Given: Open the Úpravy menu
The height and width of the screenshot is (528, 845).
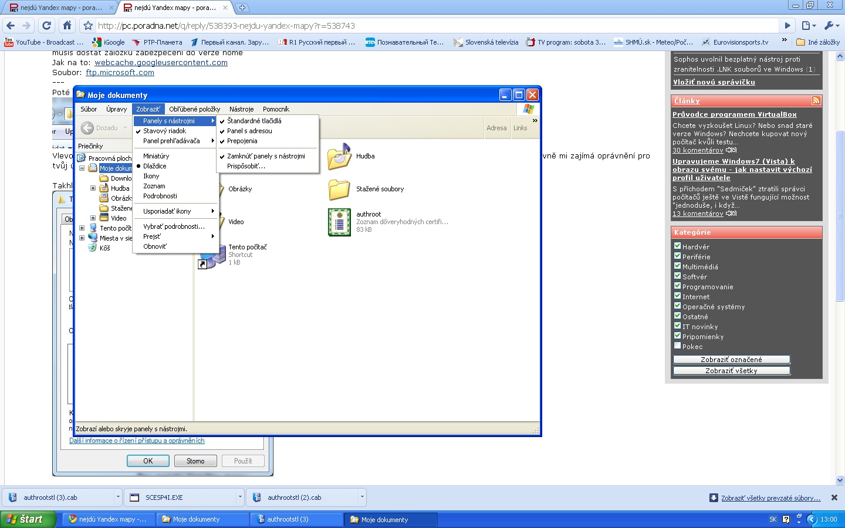Looking at the screenshot, I should 116,109.
